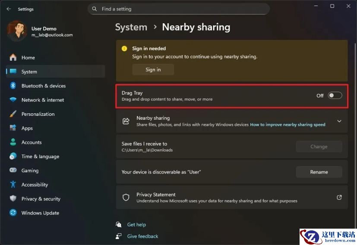Select Home in the sidebar
Screen dimensions: 357x245
pos(28,58)
